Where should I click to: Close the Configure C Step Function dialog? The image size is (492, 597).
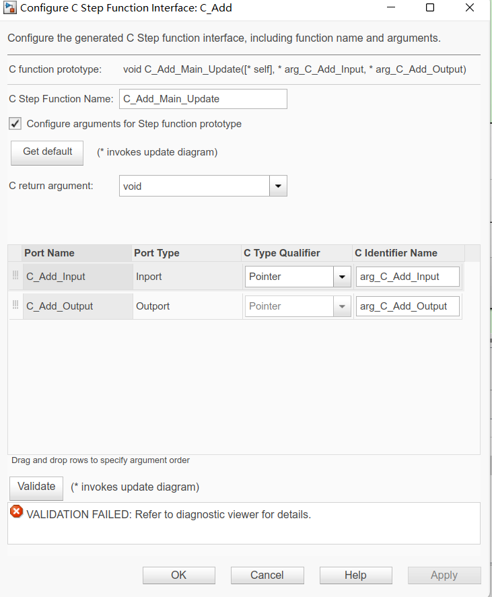470,7
